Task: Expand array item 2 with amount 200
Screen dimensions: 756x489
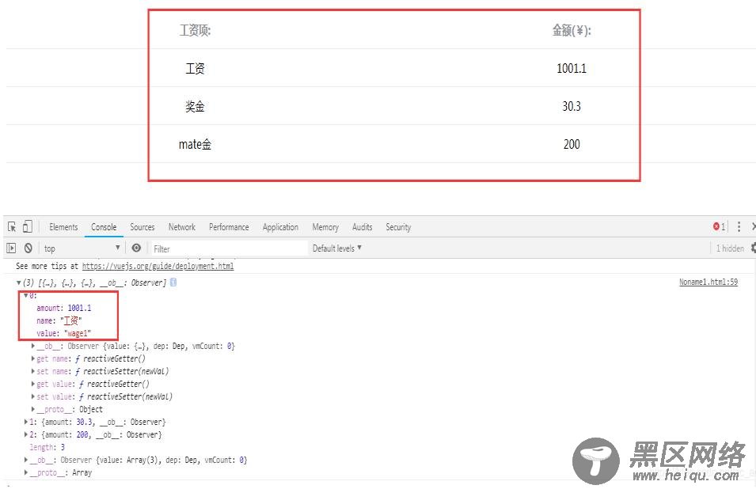Action: [26, 434]
